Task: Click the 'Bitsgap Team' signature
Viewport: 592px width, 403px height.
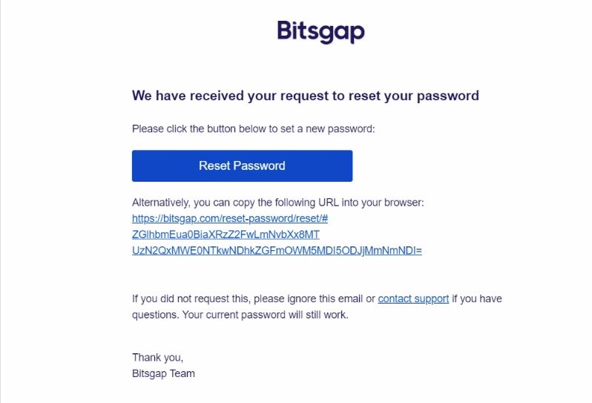Action: [163, 373]
